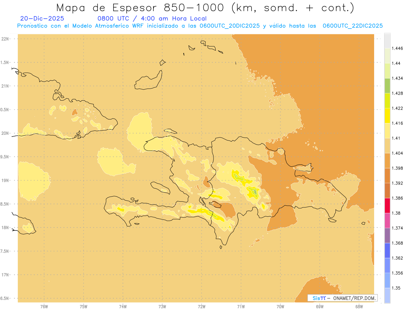This screenshot has height=311, width=403.
Task: Click the legend value '1.404'
Action: click(397, 153)
